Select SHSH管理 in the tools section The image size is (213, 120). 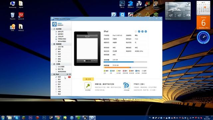(61, 67)
